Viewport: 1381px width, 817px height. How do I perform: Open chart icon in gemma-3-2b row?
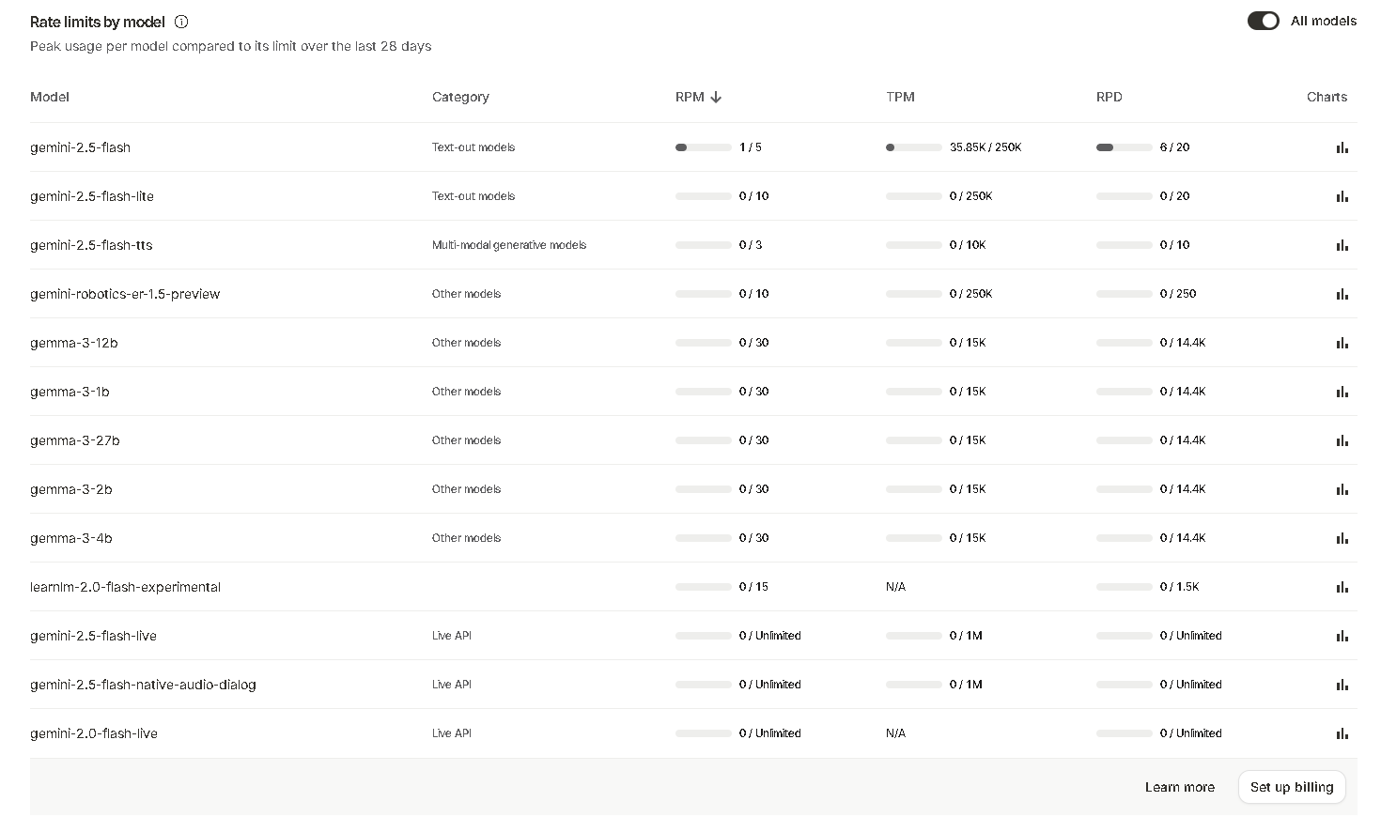click(1342, 489)
